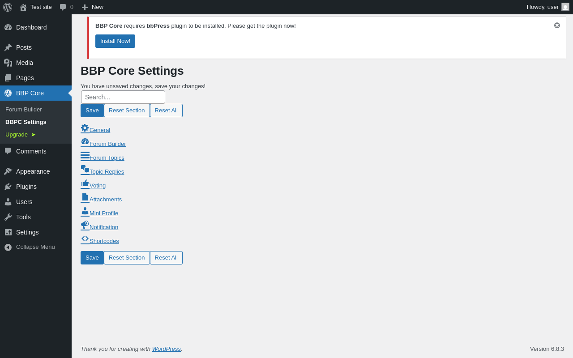Click the General gear icon

[85, 128]
